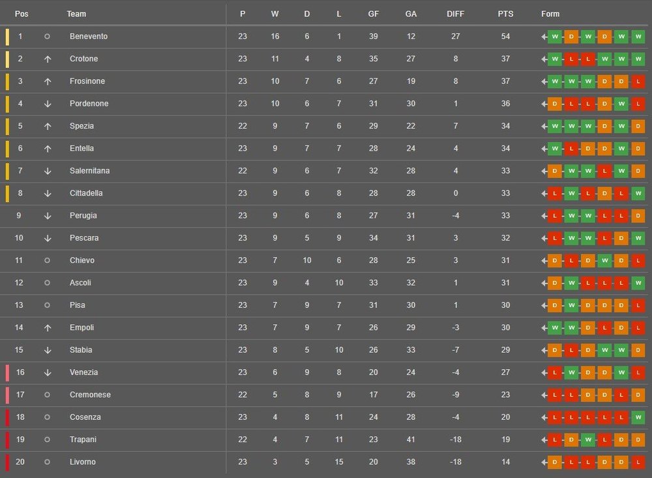Open the Salernitana team link
This screenshot has width=652, height=478.
point(90,171)
